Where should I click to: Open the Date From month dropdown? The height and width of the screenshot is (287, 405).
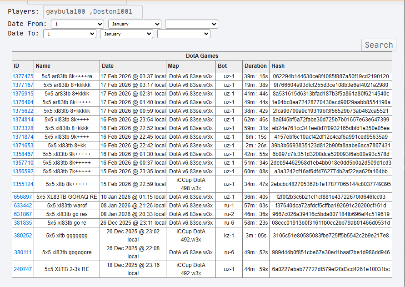tap(135, 24)
